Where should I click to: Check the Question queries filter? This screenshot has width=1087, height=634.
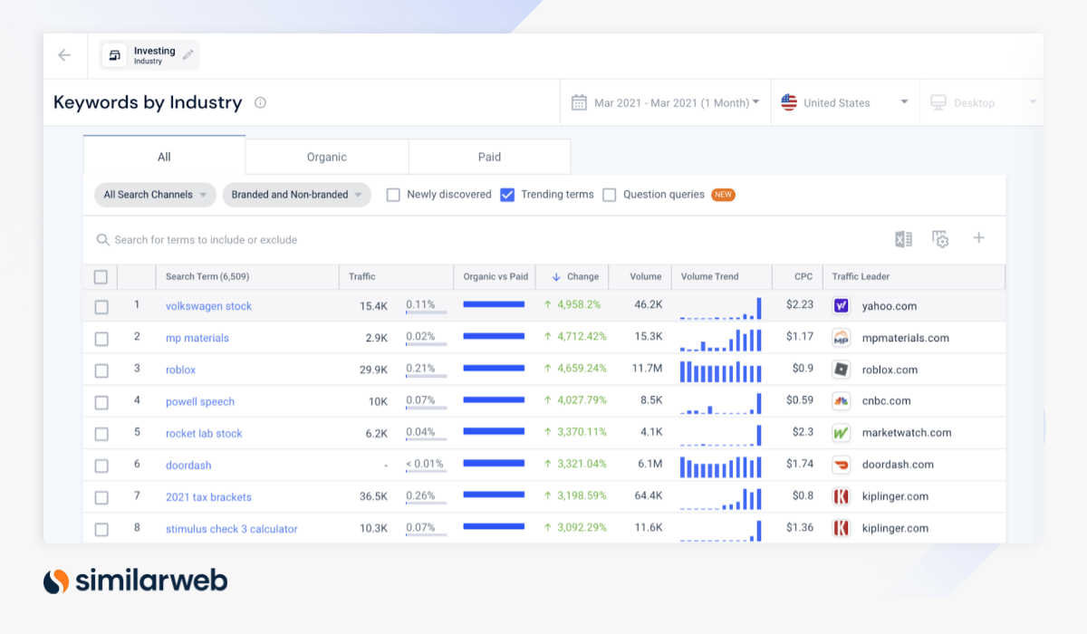pyautogui.click(x=609, y=194)
